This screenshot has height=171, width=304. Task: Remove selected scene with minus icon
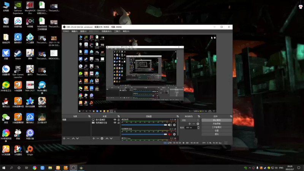tap(68, 138)
